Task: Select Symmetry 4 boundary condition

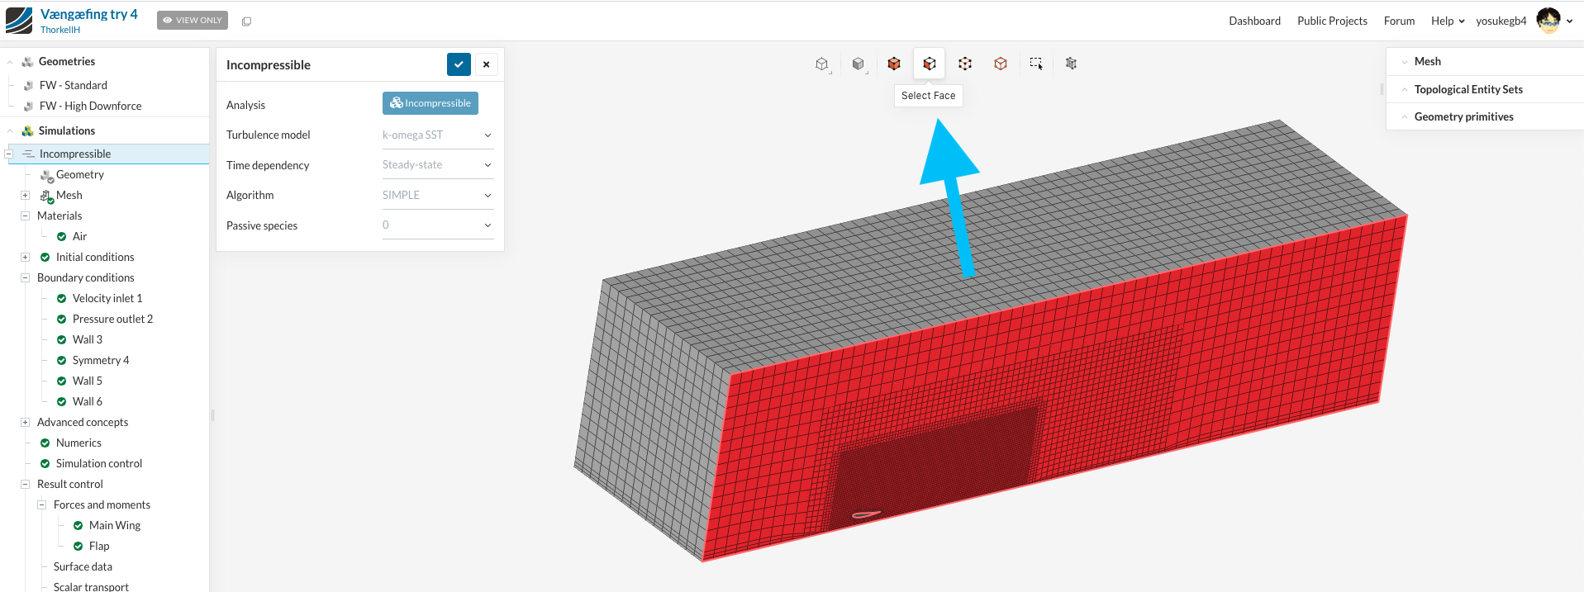Action: pyautogui.click(x=101, y=361)
